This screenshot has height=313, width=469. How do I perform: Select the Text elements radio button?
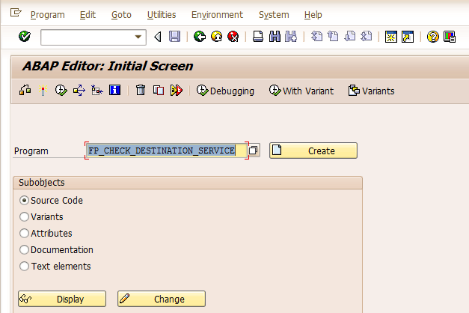point(24,267)
